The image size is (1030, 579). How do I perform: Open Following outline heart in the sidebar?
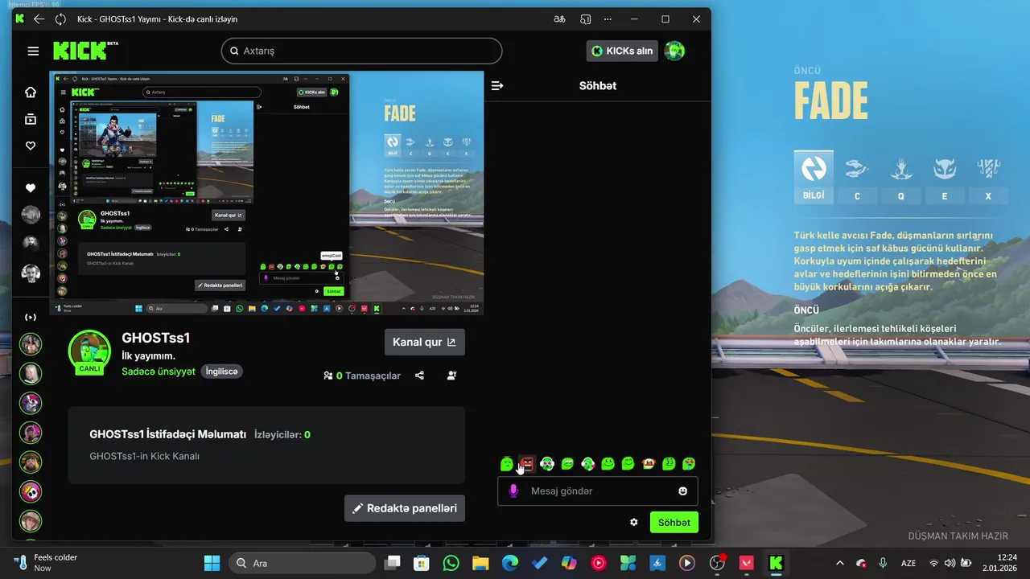tap(31, 146)
